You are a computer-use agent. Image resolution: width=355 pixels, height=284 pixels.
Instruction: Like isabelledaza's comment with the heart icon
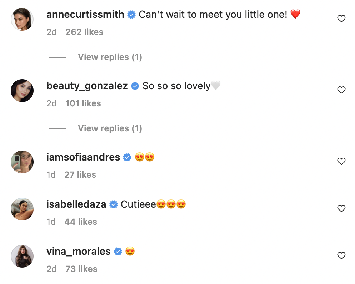pos(341,208)
